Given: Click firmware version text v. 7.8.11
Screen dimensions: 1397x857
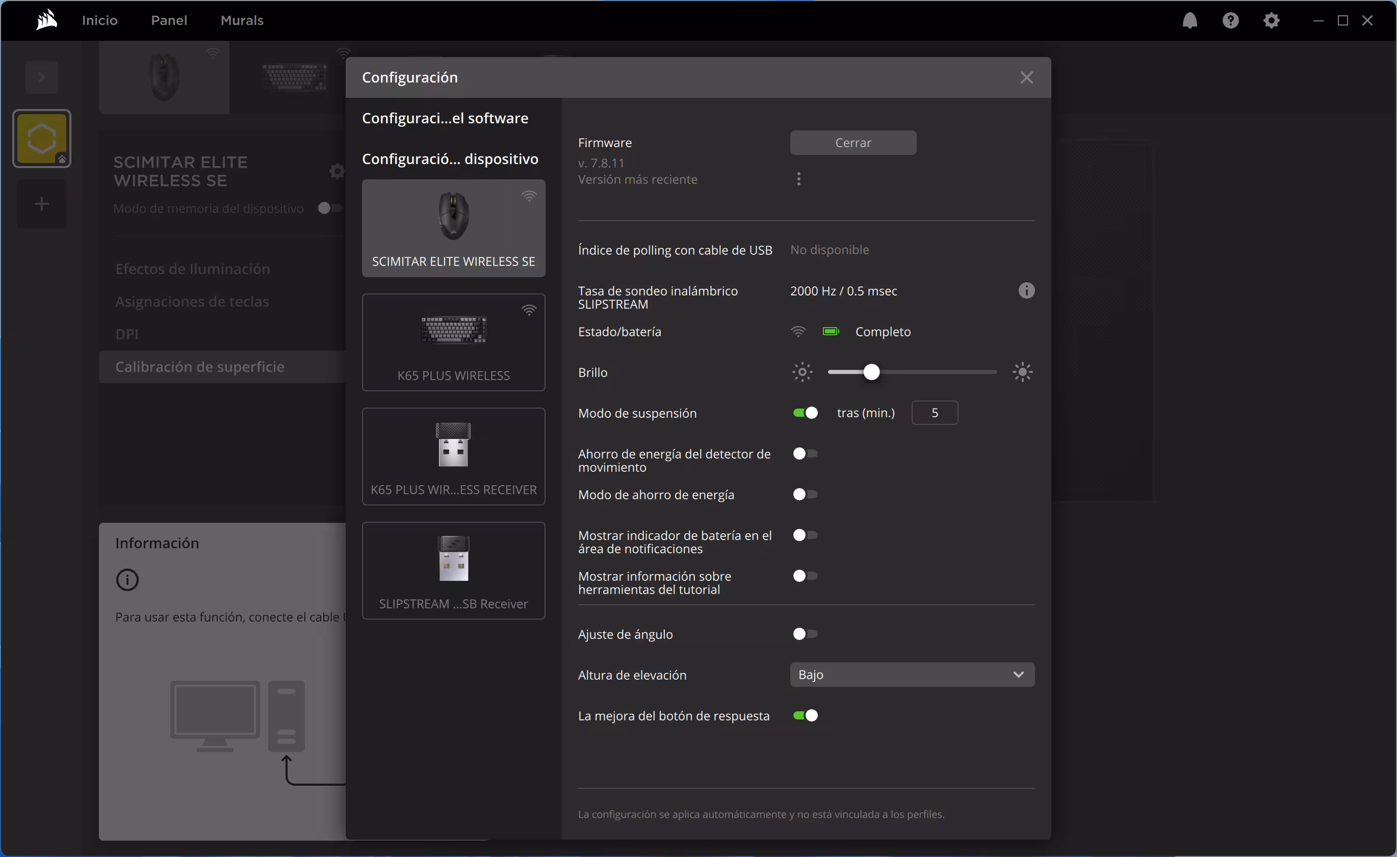Looking at the screenshot, I should coord(601,163).
